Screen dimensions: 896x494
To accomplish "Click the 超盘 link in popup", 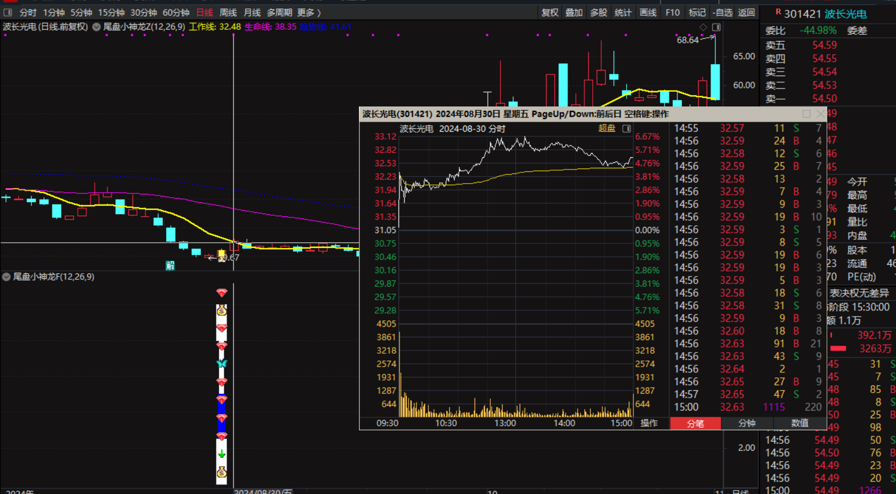I will coord(606,128).
